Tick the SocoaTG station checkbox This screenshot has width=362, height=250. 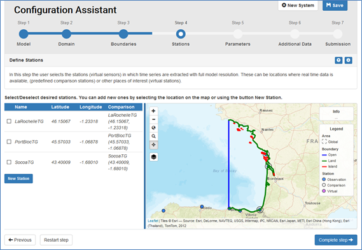point(9,162)
